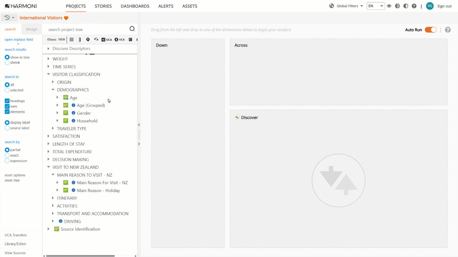Switch to the design tab
Viewport: 458px width, 257px height.
[x=31, y=29]
